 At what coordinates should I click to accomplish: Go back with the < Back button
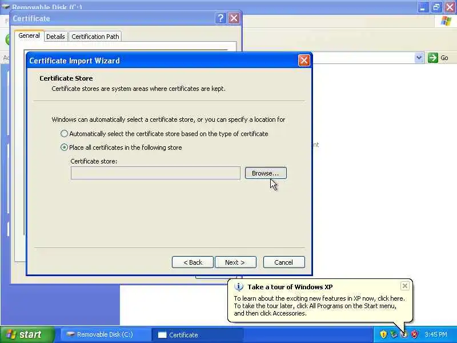tap(193, 262)
